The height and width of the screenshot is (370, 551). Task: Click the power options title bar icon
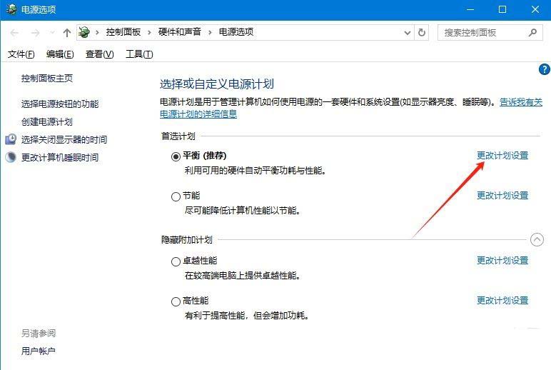pos(11,9)
